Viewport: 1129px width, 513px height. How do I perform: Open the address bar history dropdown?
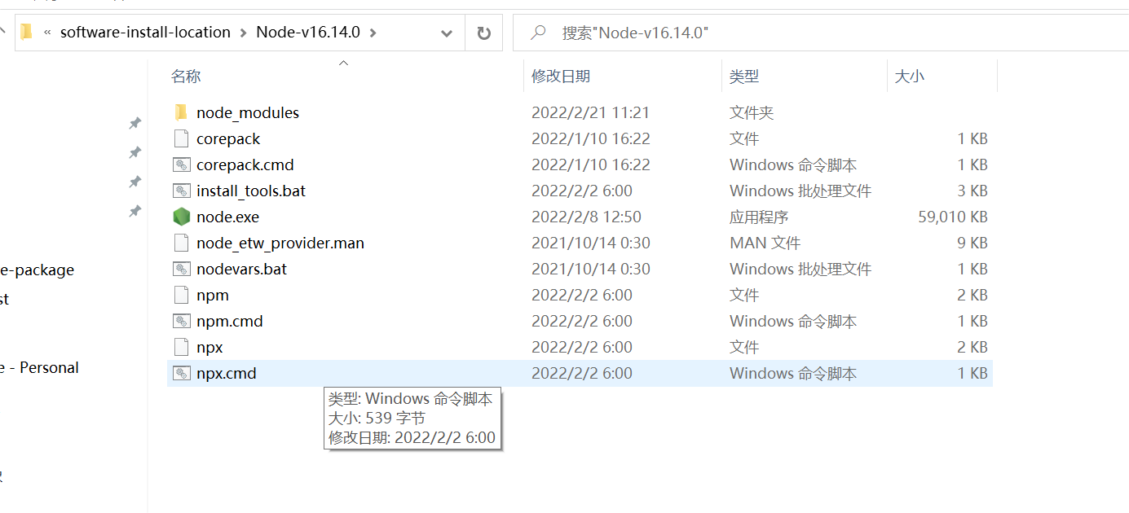[446, 33]
